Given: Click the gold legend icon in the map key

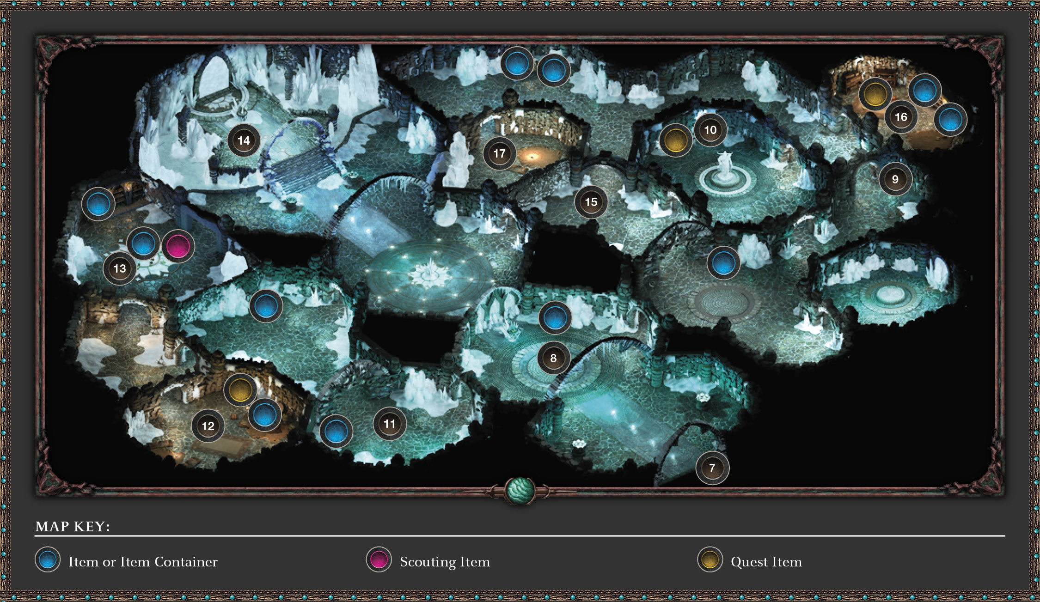Looking at the screenshot, I should (710, 559).
